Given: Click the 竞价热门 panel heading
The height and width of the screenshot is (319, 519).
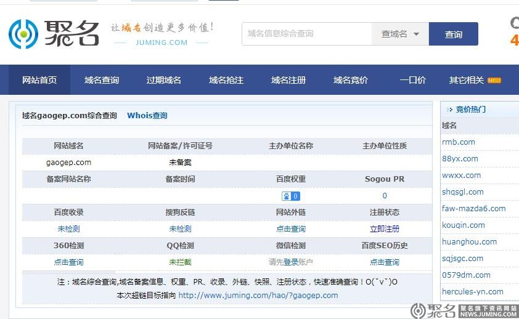Looking at the screenshot, I should coord(471,110).
